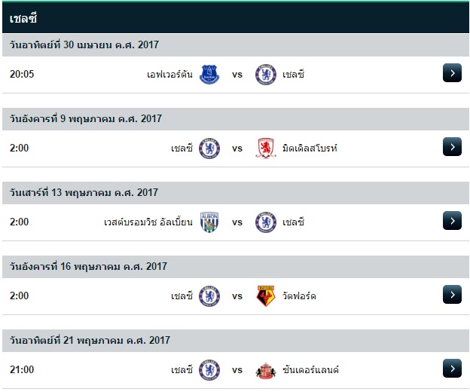Click the Sunderland club crest
The image size is (470, 392).
266,369
